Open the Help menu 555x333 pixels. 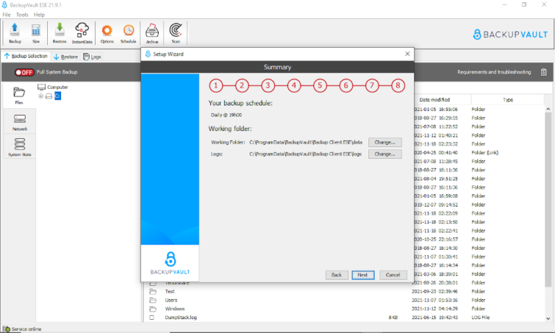pyautogui.click(x=39, y=15)
